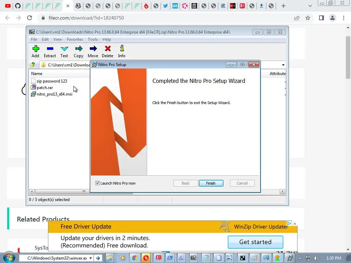Open the Chrome profile avatar

click(x=332, y=18)
